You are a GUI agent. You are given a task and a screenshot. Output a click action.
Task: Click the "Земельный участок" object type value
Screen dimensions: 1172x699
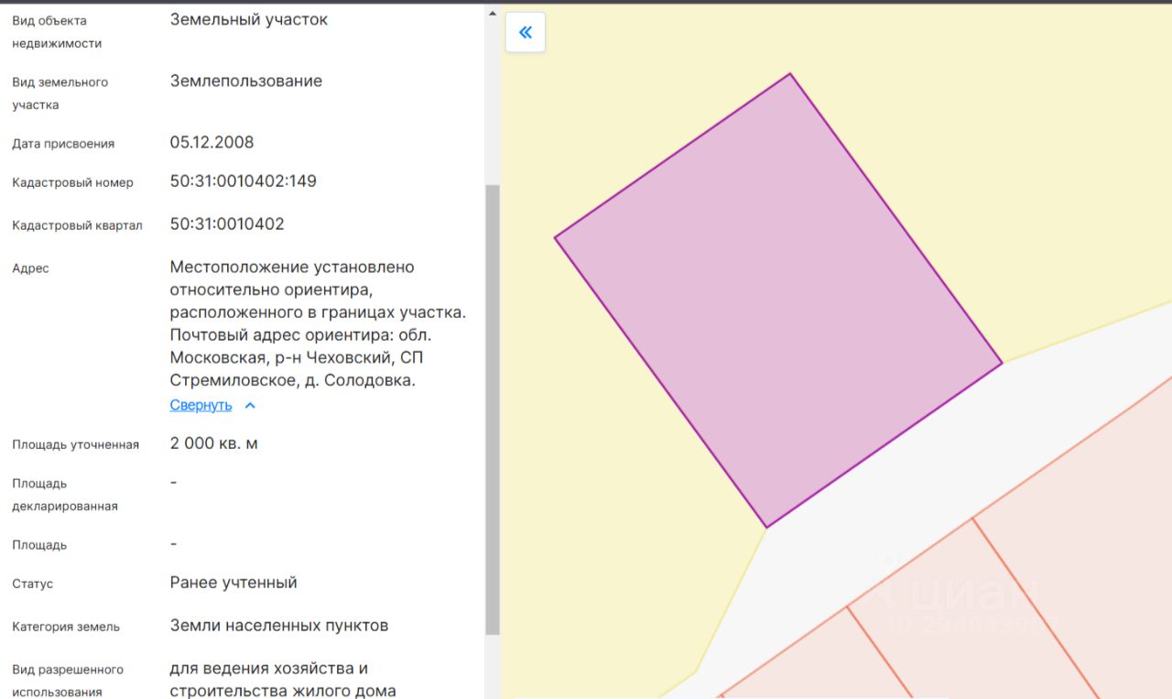pos(248,19)
